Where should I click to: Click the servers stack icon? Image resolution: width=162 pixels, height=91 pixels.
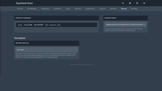click(130, 3)
